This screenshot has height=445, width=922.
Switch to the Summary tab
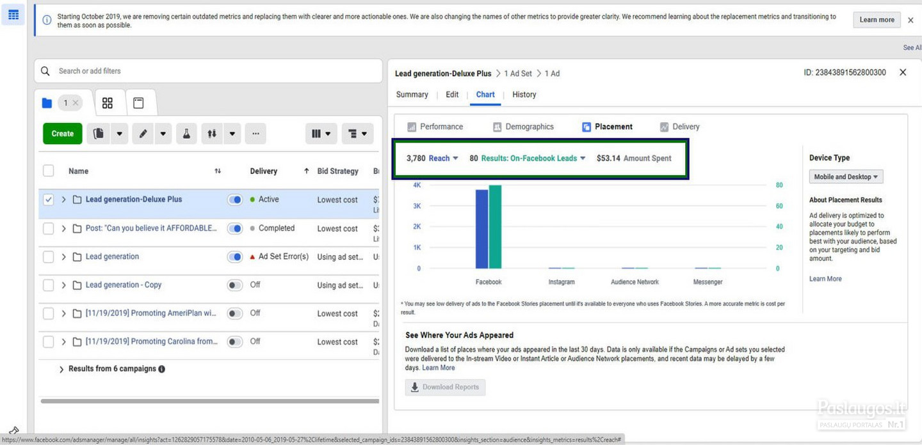(x=412, y=95)
